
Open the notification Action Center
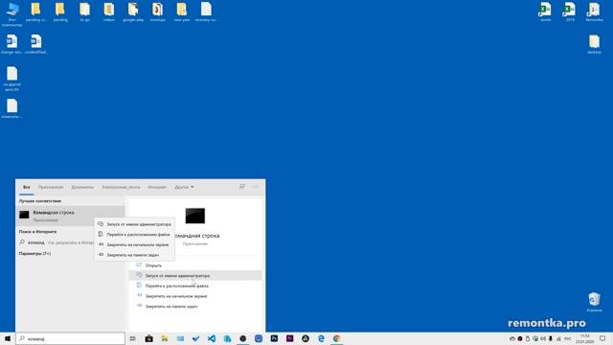(602, 338)
